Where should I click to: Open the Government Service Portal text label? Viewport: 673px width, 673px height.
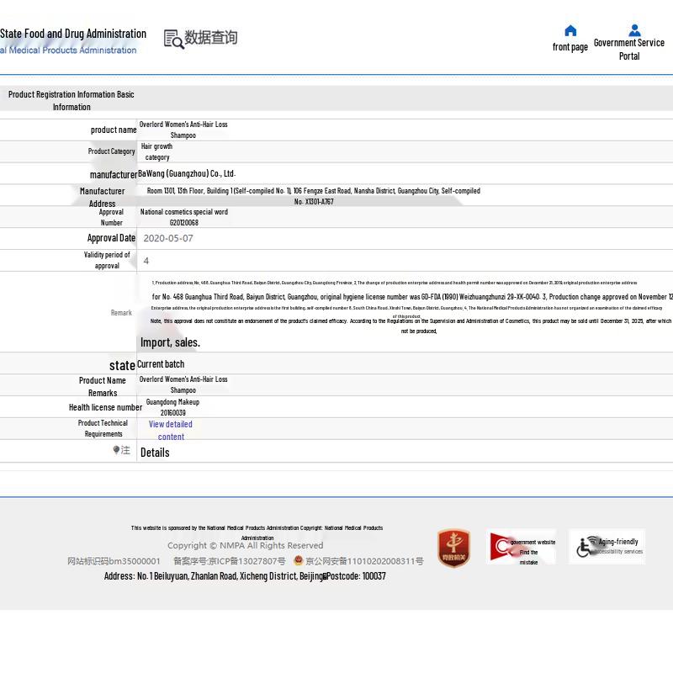(x=628, y=49)
